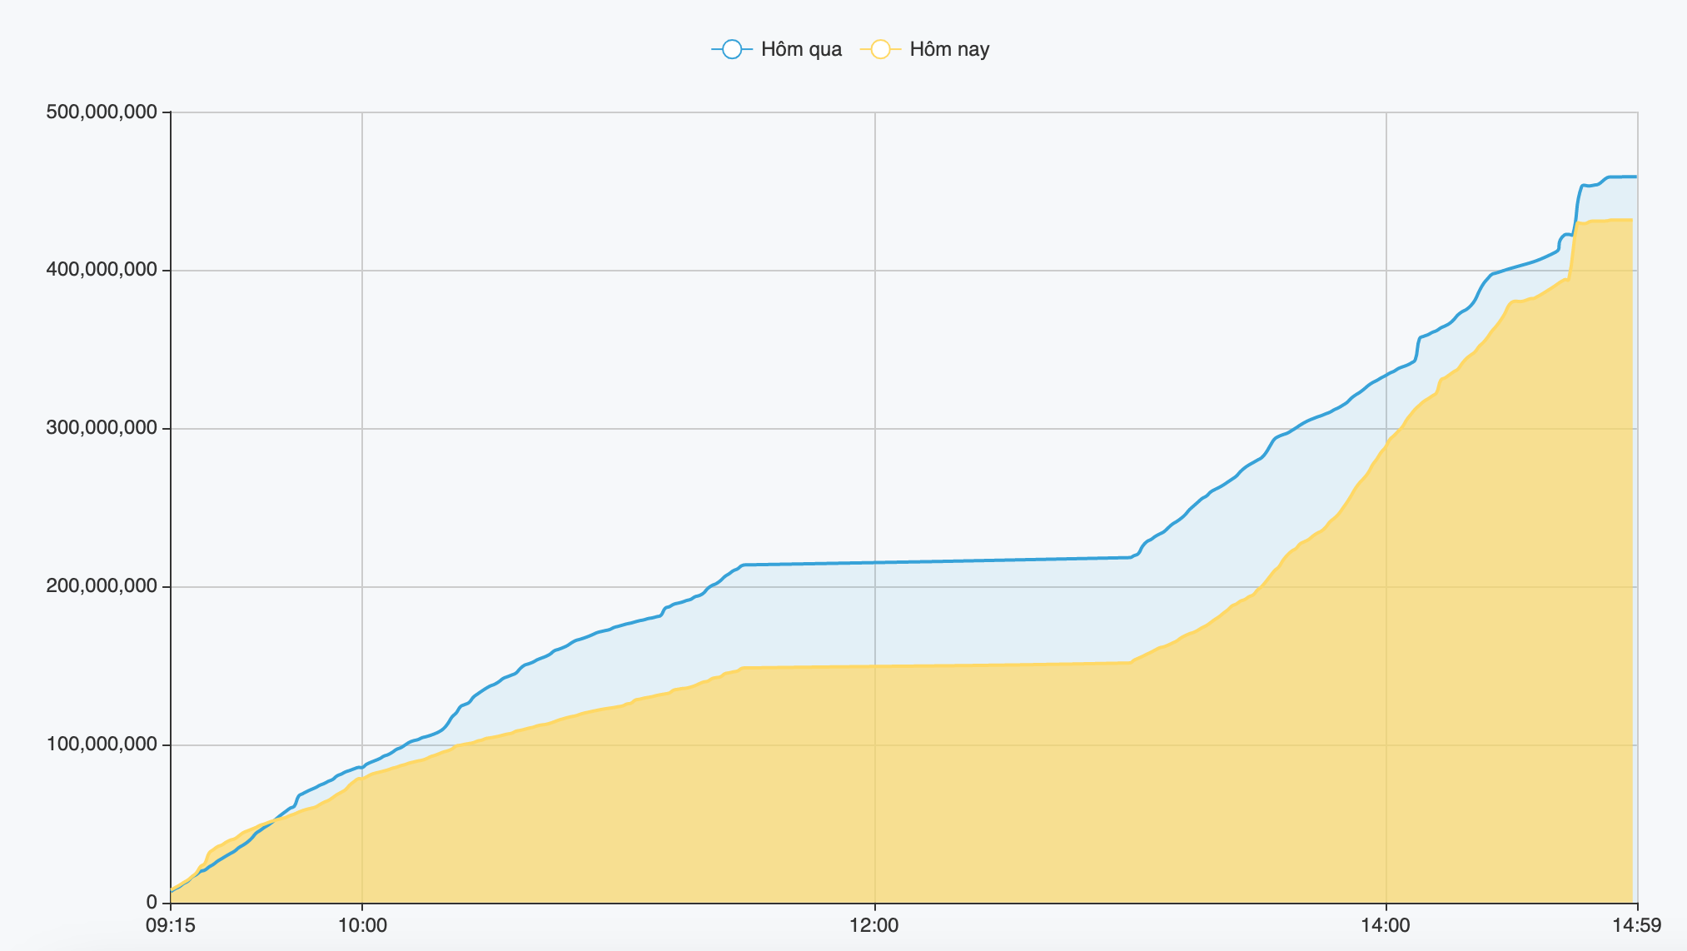Click the blue line's final peak near 14:59

point(1624,177)
